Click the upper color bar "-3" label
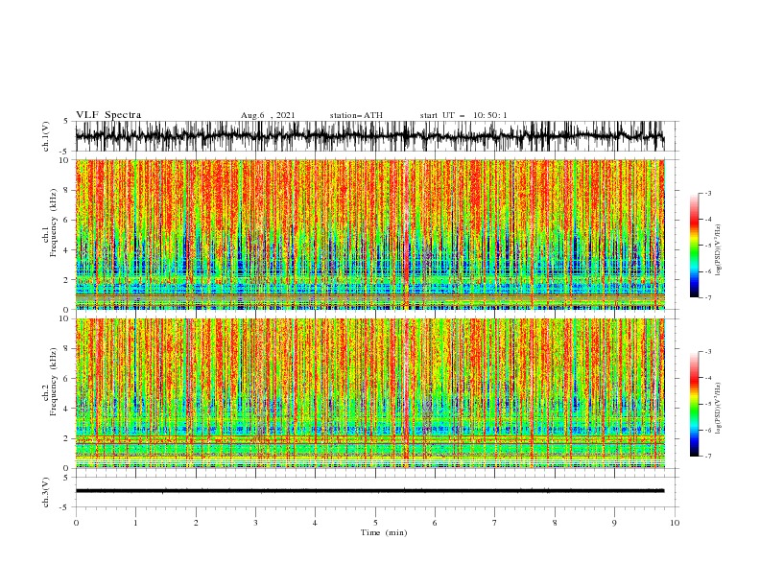760x587 pixels. [707, 193]
